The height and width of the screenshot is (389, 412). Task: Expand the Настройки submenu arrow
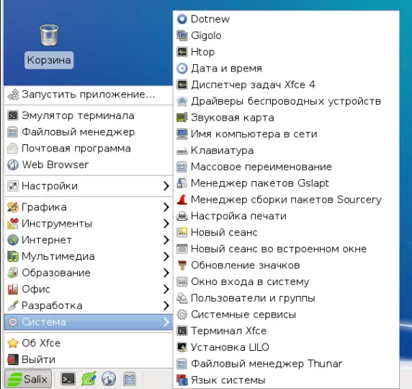(x=166, y=186)
